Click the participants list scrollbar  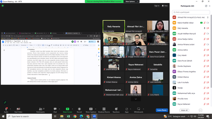tap(211, 51)
